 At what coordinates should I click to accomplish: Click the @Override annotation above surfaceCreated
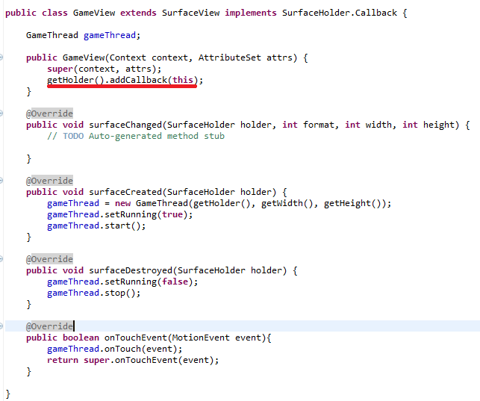tap(49, 181)
